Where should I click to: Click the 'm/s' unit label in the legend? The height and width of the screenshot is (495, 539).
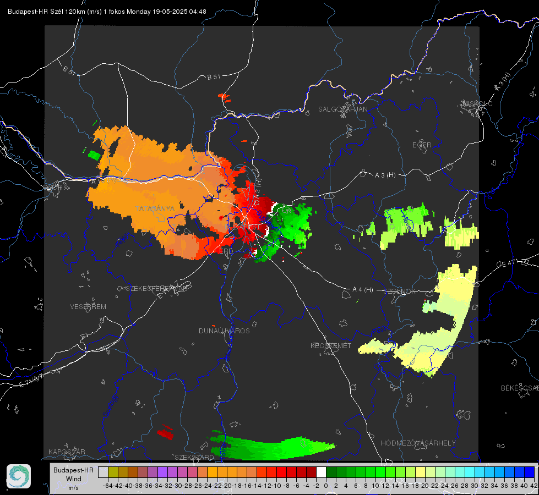(x=74, y=488)
